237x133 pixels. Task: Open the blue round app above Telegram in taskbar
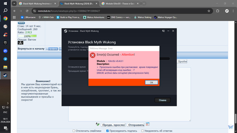pyautogui.click(x=5, y=51)
